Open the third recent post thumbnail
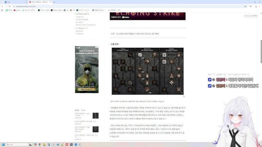The height and width of the screenshot is (147, 262). click(x=96, y=129)
